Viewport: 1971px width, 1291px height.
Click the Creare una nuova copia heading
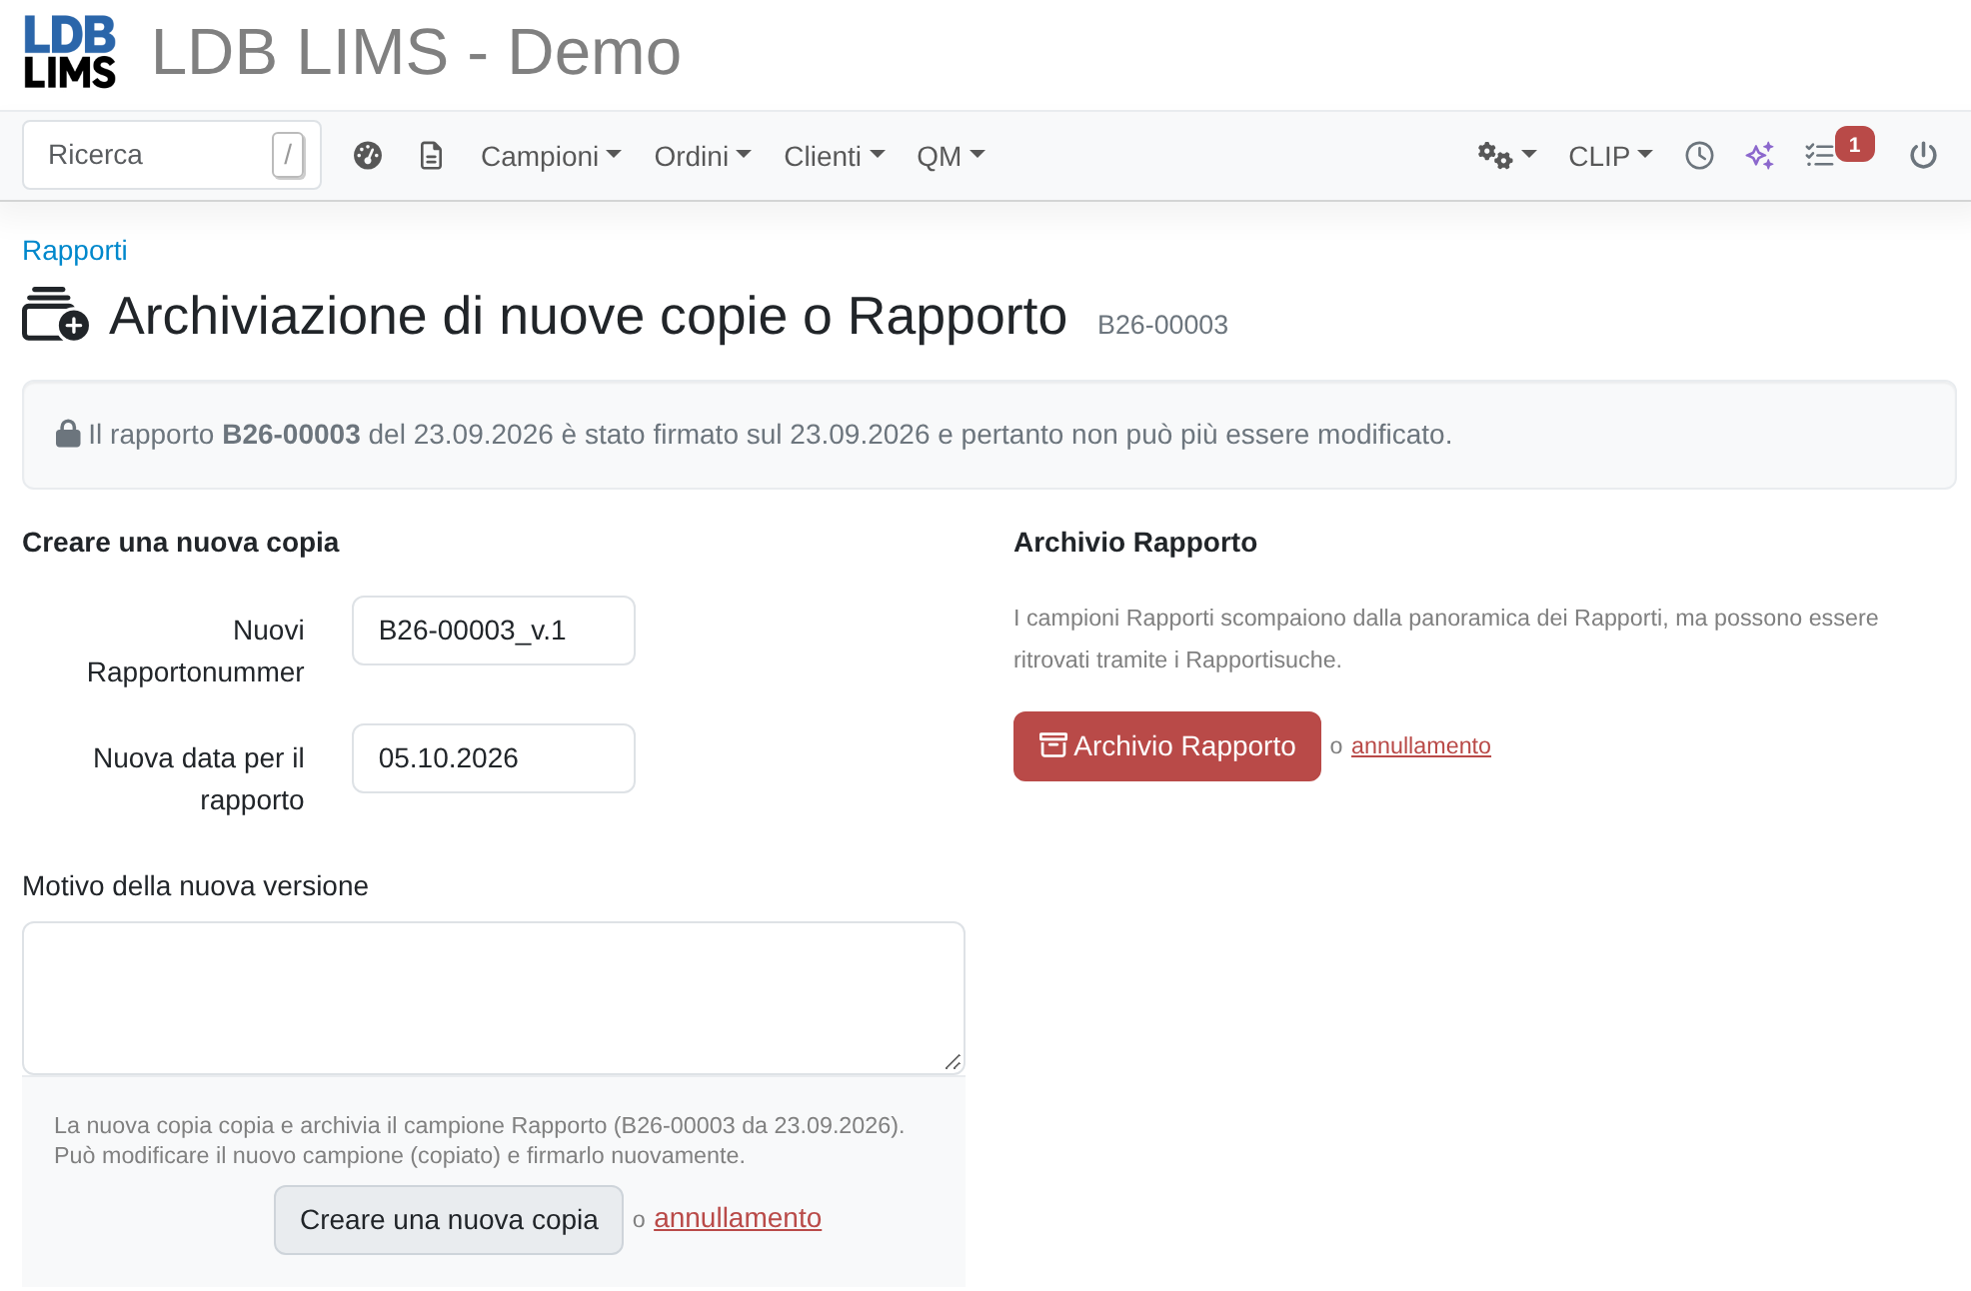(x=181, y=543)
